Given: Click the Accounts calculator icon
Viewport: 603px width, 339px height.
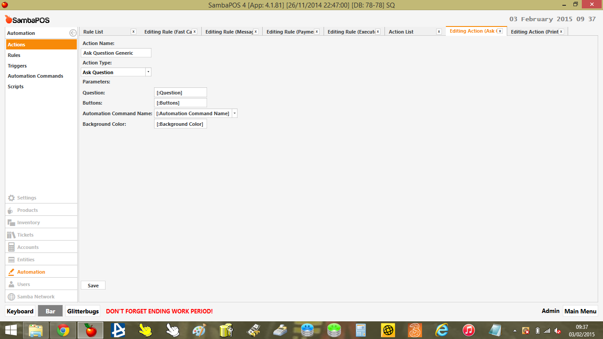Looking at the screenshot, I should coord(11,247).
